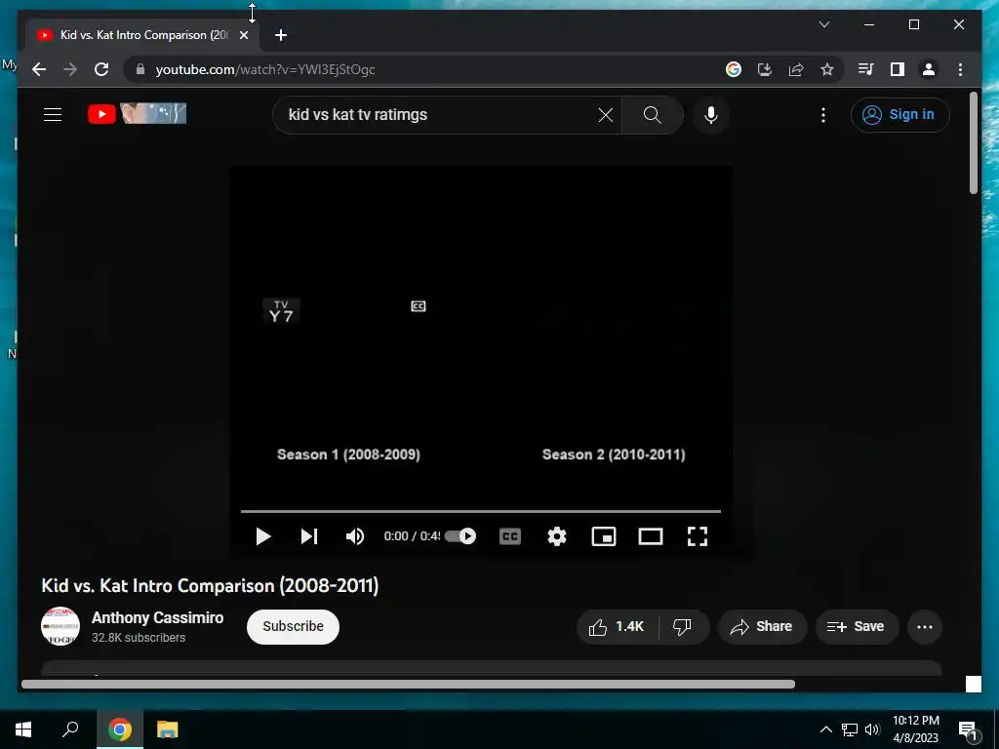
Task: Open Chrome side panel
Action: tap(898, 69)
